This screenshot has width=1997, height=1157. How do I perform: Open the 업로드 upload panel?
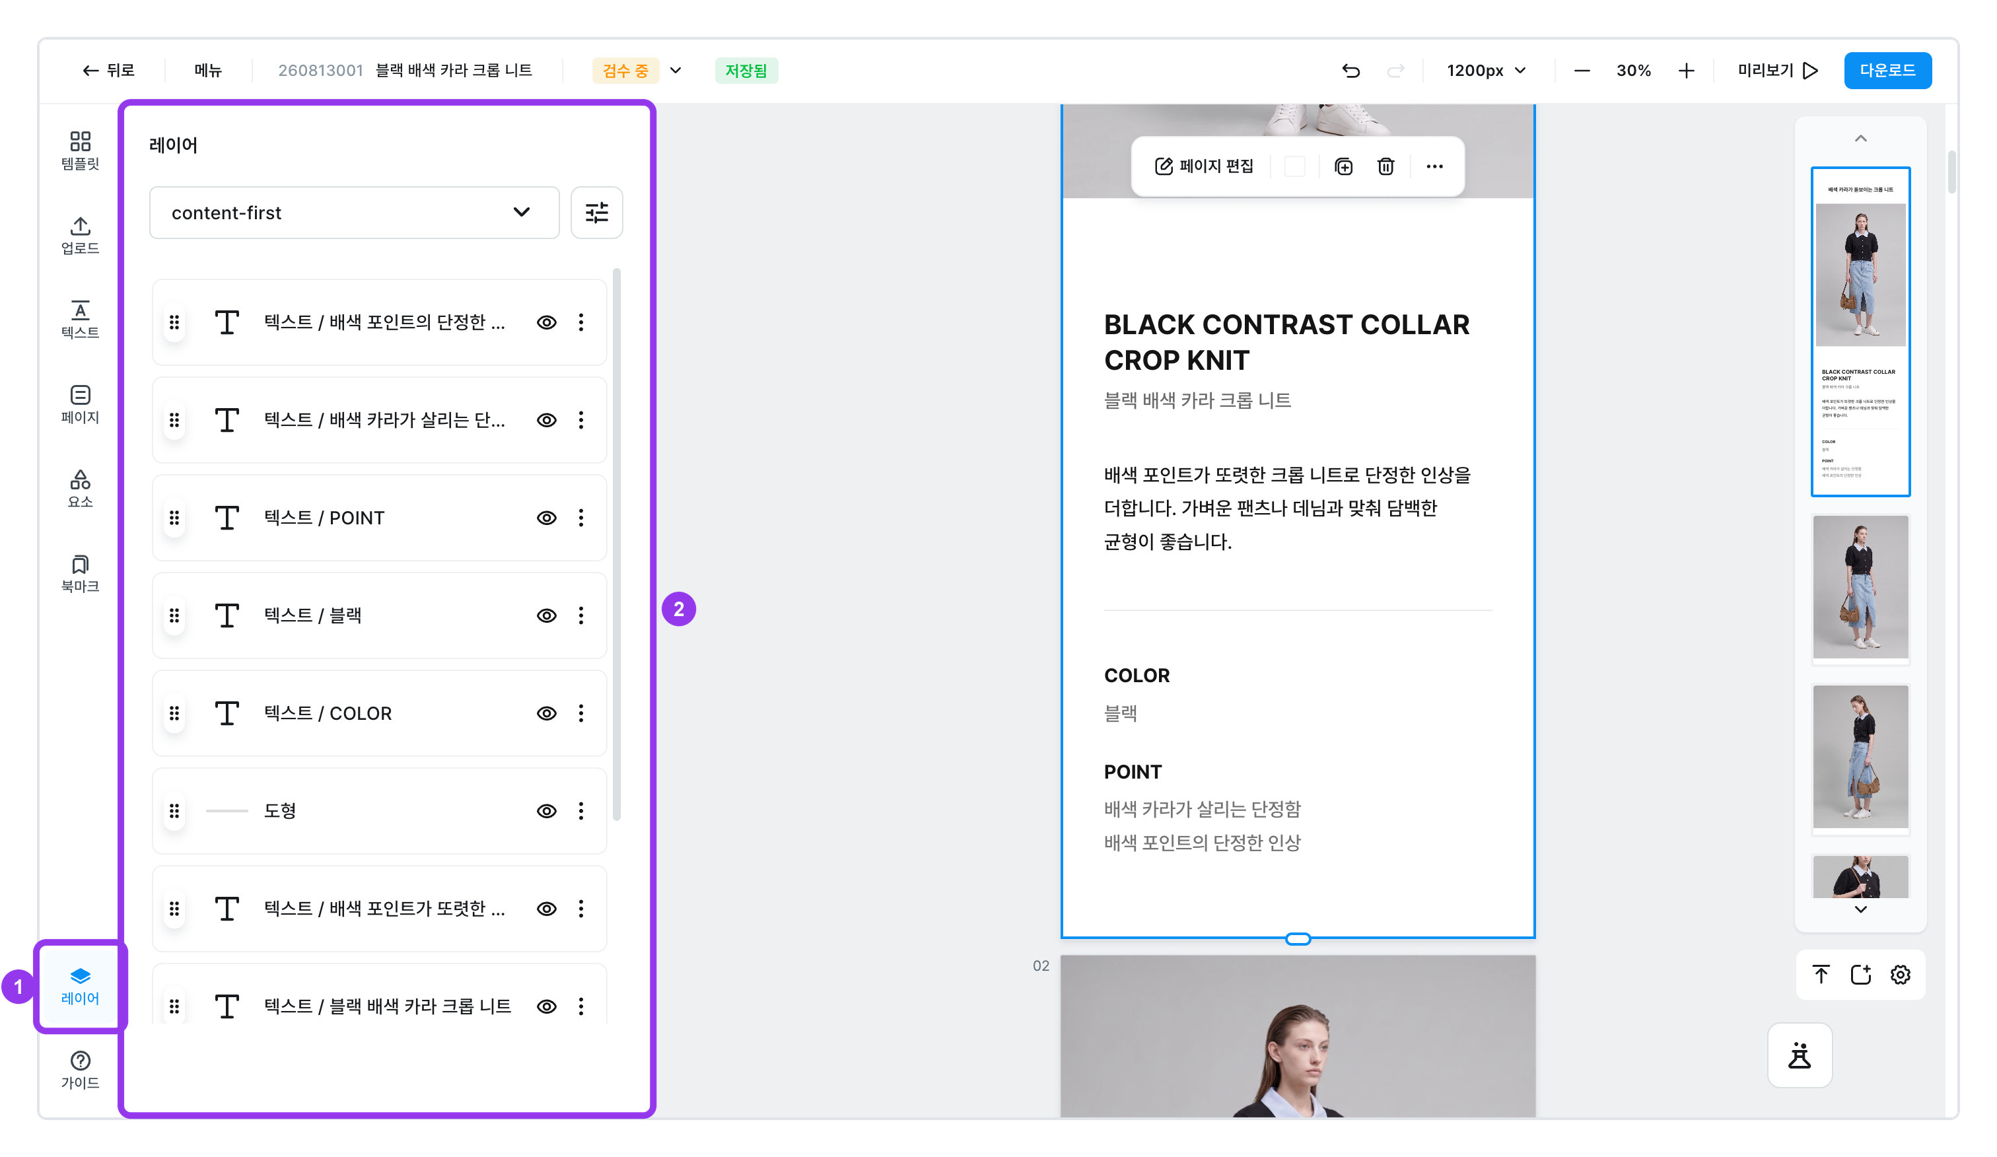[80, 235]
